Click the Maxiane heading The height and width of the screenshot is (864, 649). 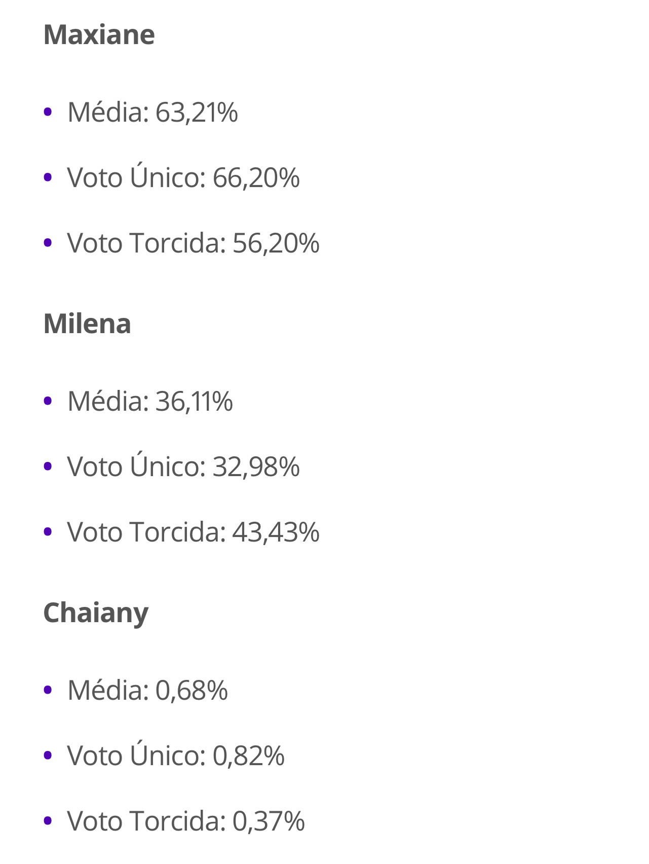click(x=99, y=35)
